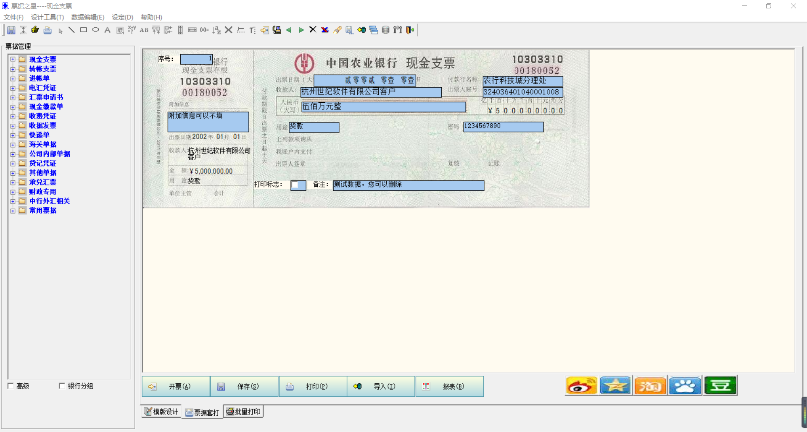
Task: Click the pointing hand toolbar icon
Action: [x=35, y=30]
